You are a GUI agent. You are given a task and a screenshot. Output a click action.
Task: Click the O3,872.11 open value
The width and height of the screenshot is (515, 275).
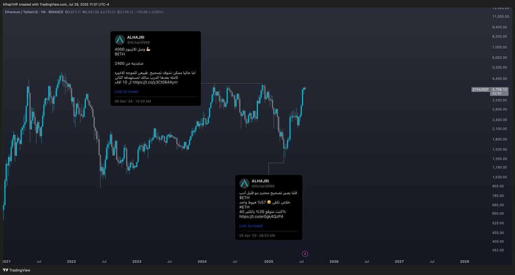[x=73, y=12]
